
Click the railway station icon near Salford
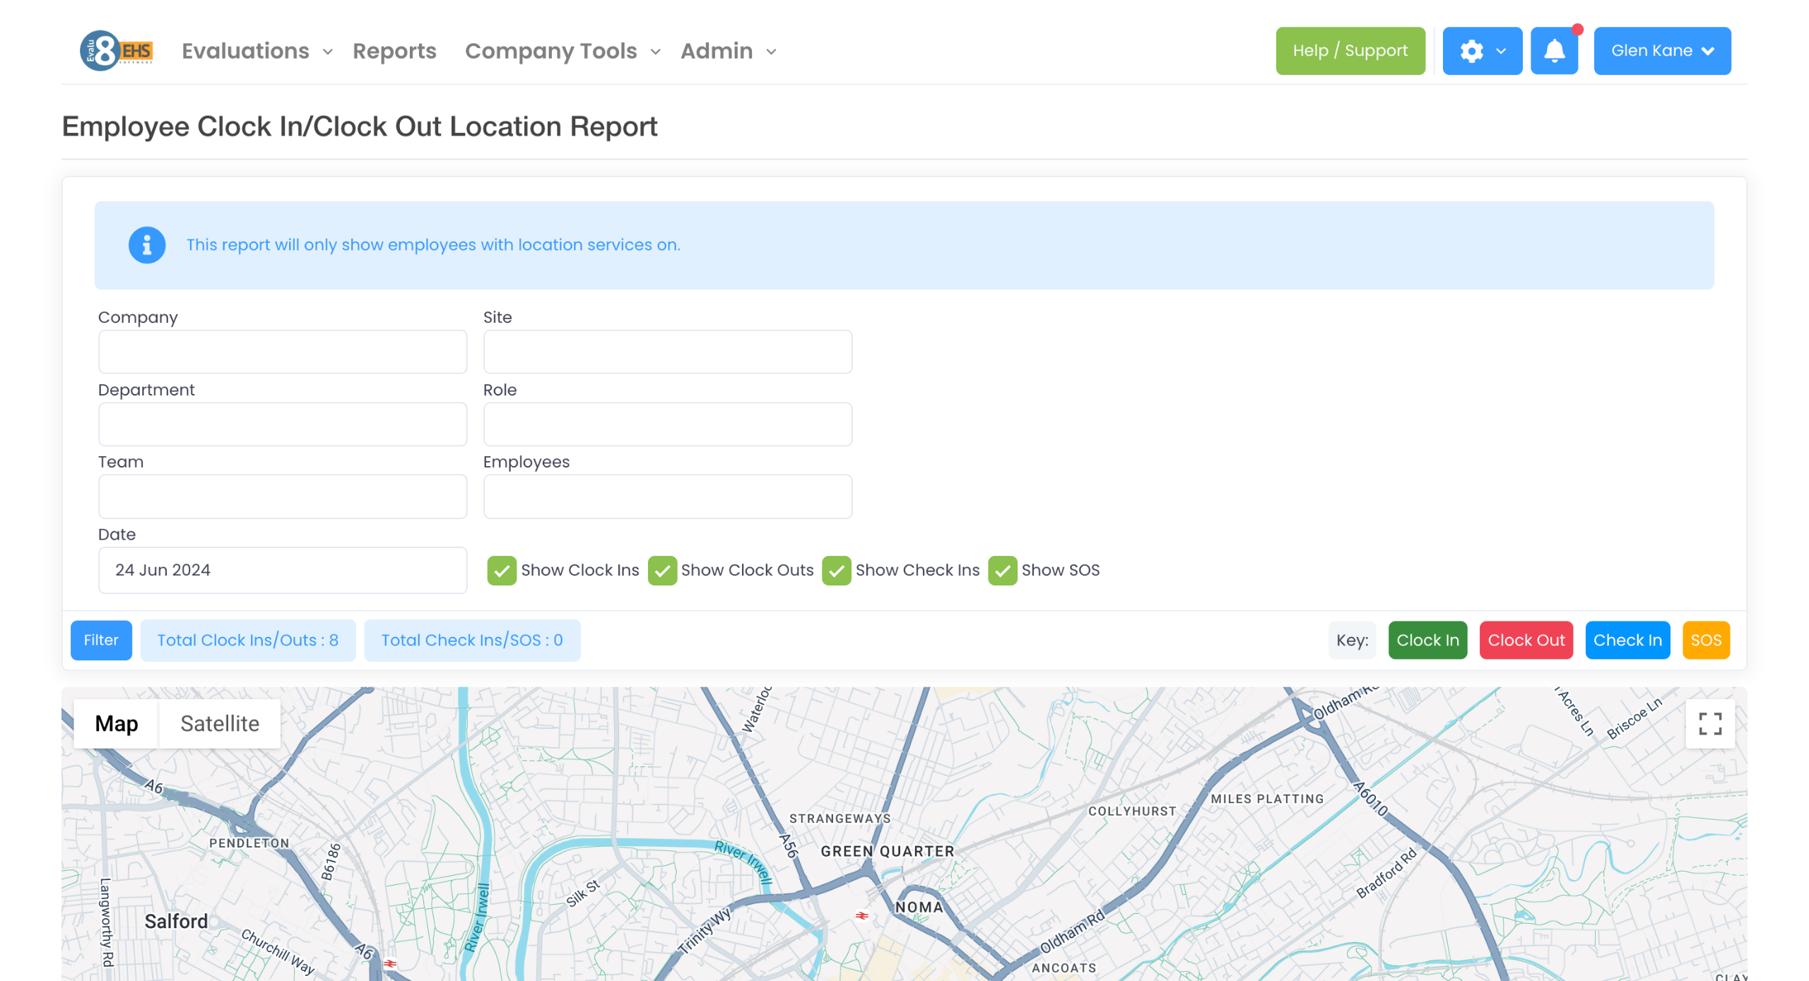pos(390,963)
